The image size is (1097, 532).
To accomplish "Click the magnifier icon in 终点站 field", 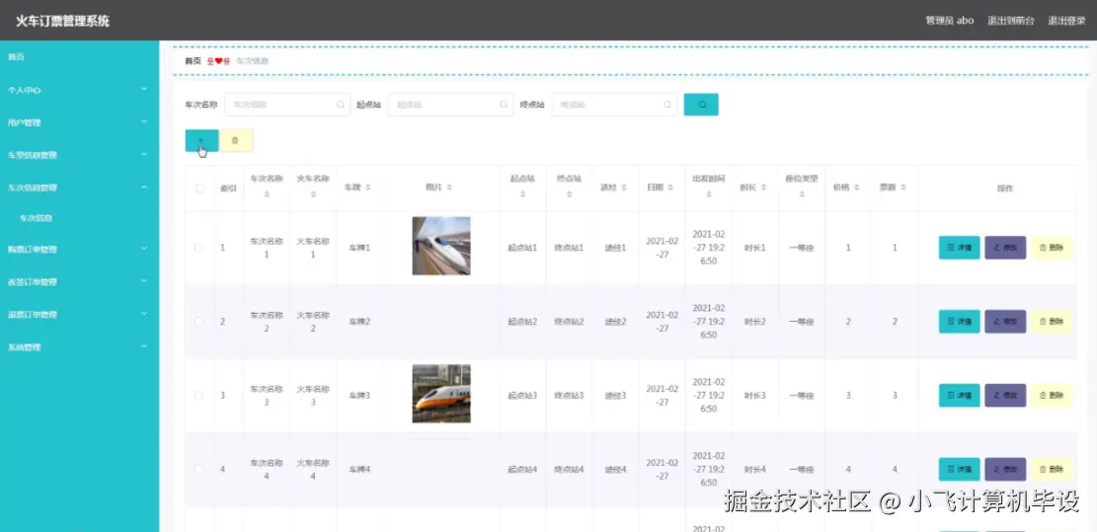I will pyautogui.click(x=667, y=105).
